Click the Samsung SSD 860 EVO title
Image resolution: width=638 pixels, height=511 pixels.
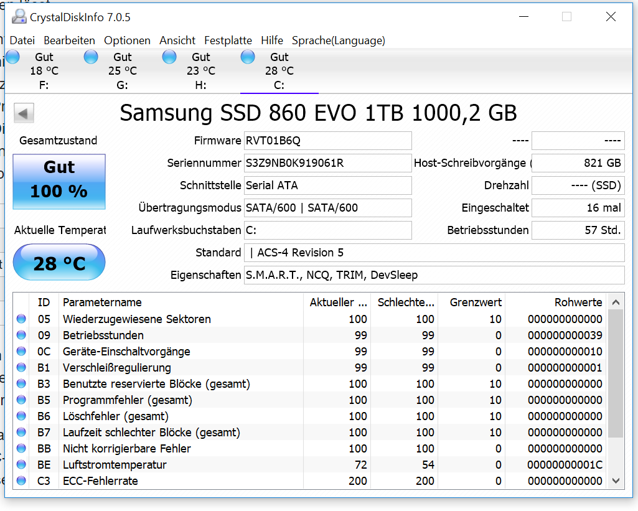318,113
